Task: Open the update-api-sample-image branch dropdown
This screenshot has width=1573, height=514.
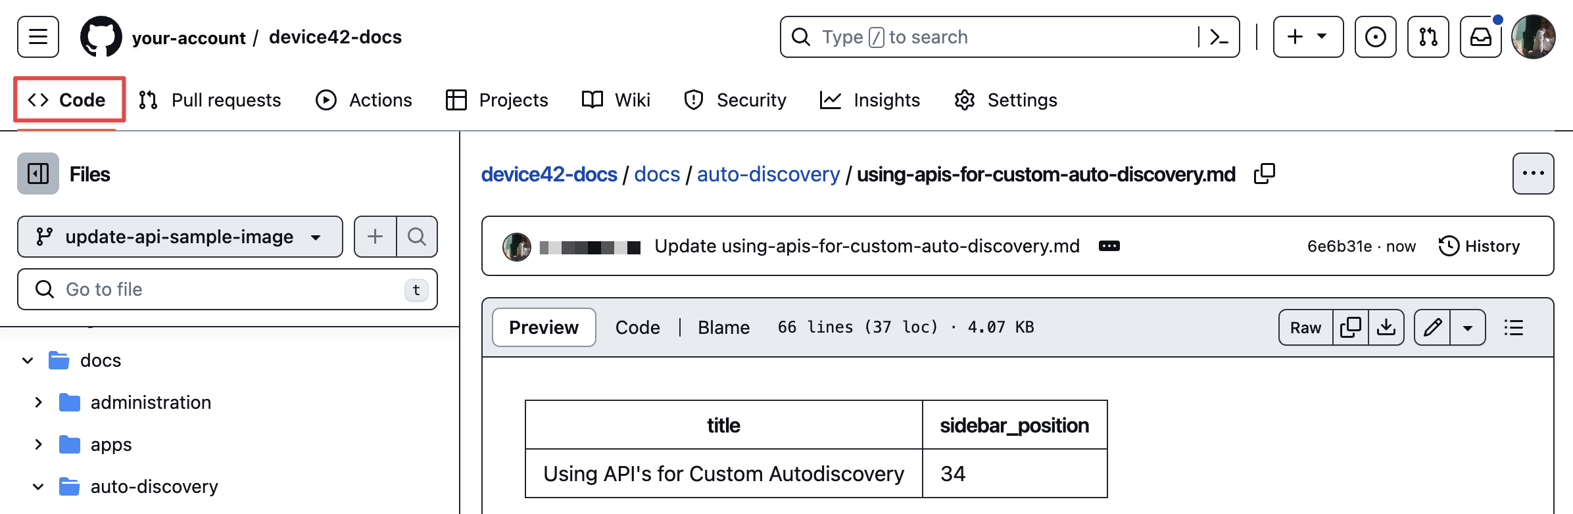Action: click(x=180, y=237)
